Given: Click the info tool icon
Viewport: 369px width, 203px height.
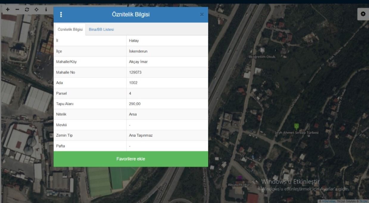Looking at the screenshot, I should pos(46,10).
